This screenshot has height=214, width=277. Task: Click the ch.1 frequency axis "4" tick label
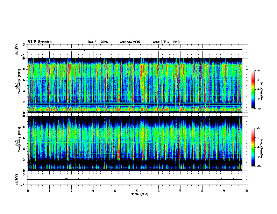pos(24,91)
